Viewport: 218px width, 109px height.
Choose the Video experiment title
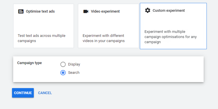pos(105,11)
